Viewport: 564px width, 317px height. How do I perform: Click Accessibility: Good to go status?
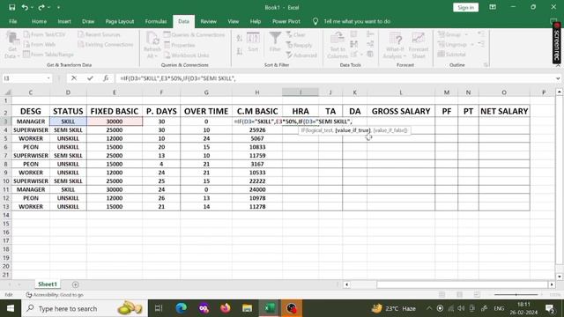(55, 295)
